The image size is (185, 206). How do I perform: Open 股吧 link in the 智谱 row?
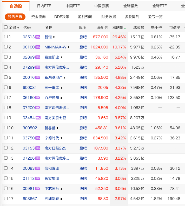pyautogui.click(x=83, y=37)
